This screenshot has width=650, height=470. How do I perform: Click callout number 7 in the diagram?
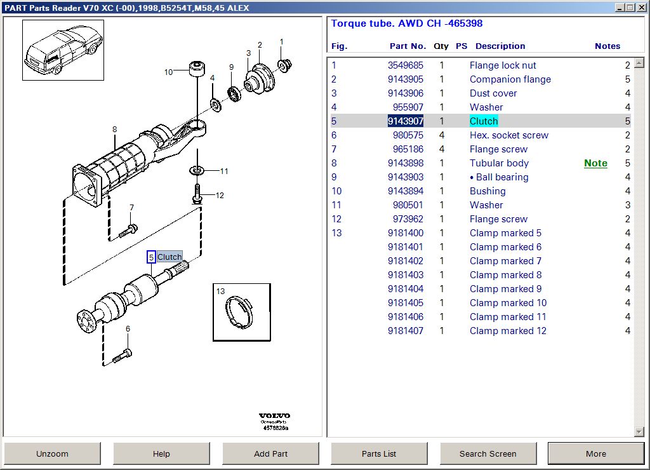coord(131,208)
